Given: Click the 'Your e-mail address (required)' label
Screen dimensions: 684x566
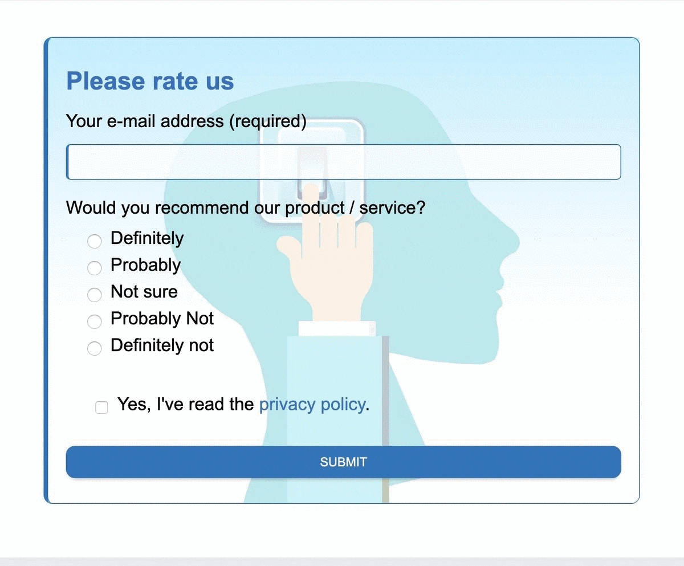Looking at the screenshot, I should pyautogui.click(x=186, y=121).
